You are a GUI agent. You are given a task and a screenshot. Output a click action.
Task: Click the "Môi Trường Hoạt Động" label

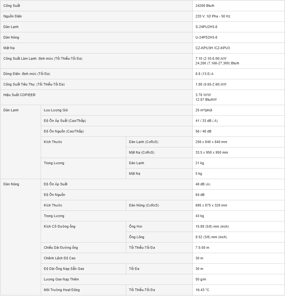point(62,290)
